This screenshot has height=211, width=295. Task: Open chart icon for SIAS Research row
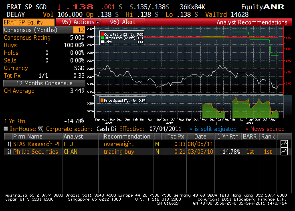284,144
